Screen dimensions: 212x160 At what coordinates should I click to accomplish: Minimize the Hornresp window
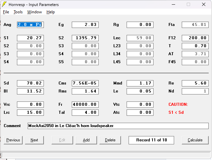click(173, 4)
